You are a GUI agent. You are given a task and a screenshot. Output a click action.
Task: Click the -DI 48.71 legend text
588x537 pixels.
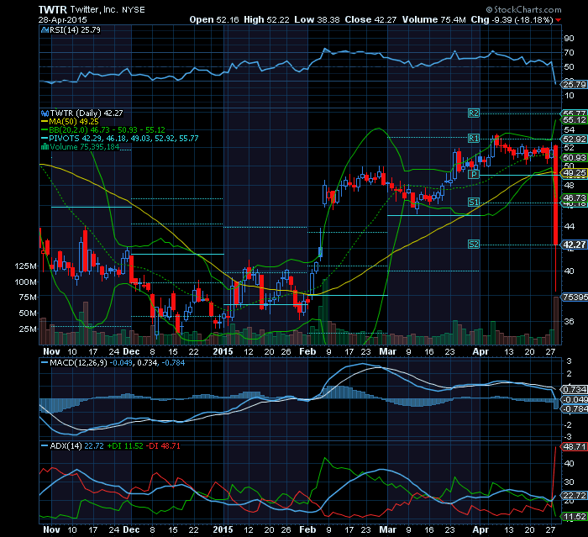[x=163, y=446]
